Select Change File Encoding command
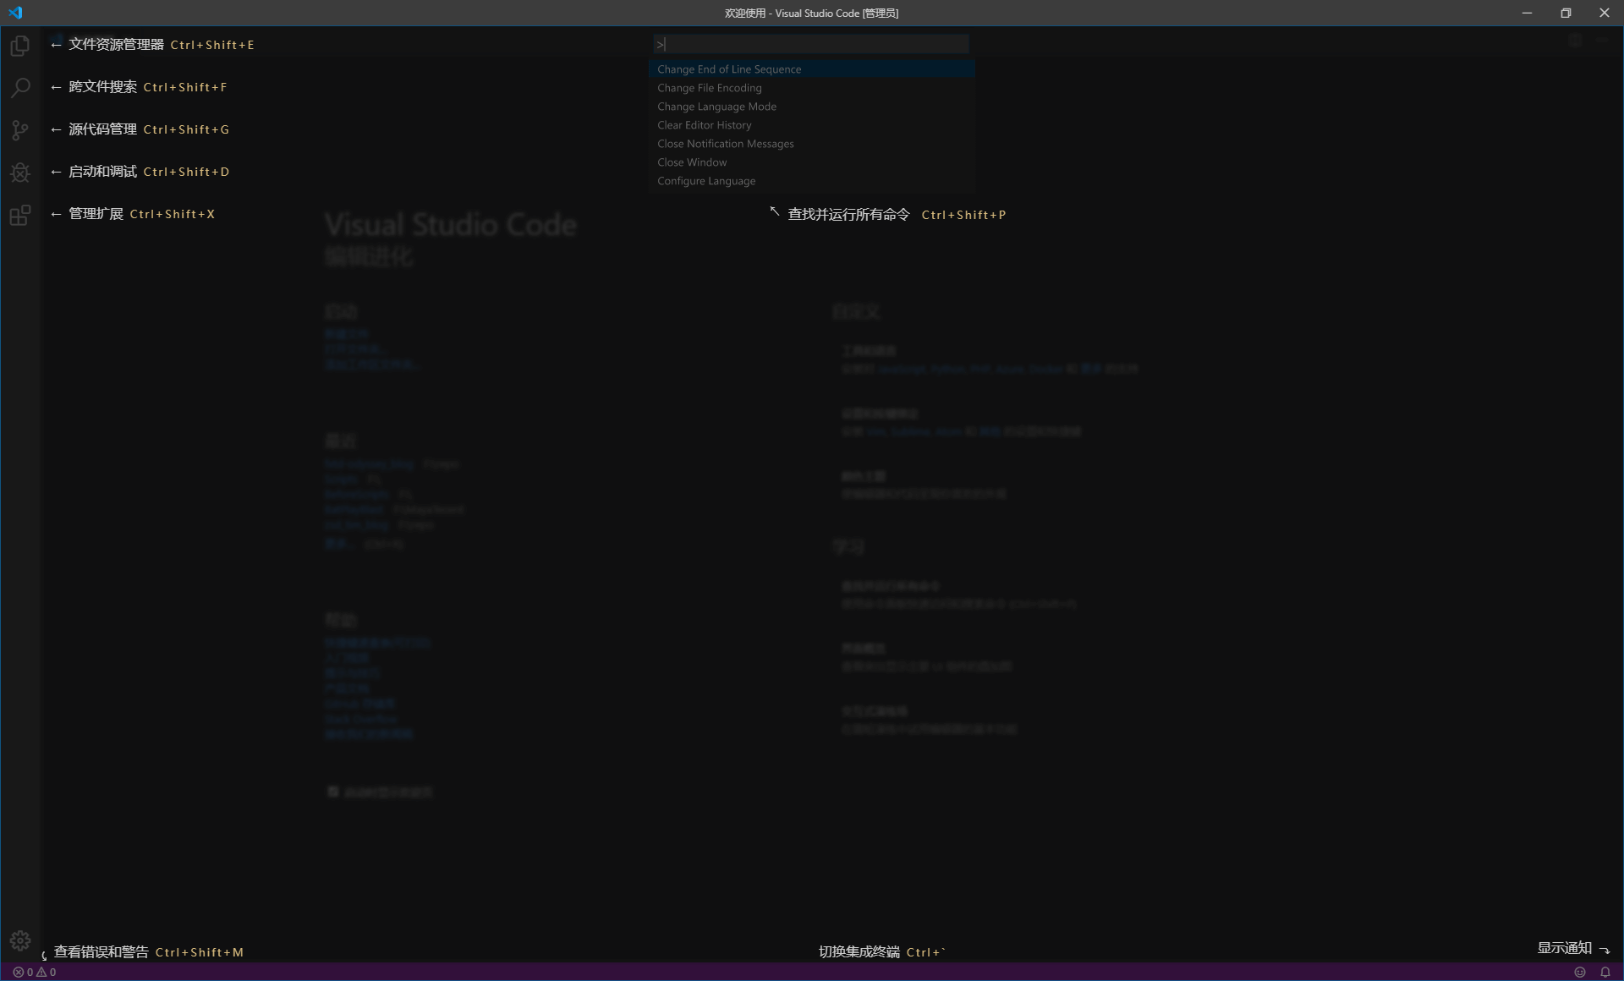1624x981 pixels. pos(812,88)
